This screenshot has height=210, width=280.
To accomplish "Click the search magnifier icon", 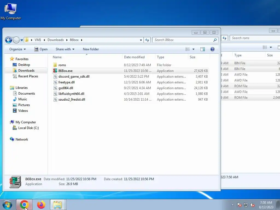I will 215,40.
